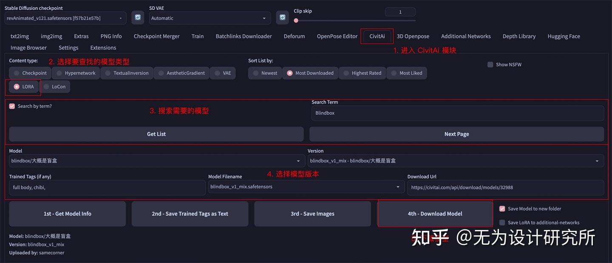Expand the Model Filename dropdown

coord(306,187)
